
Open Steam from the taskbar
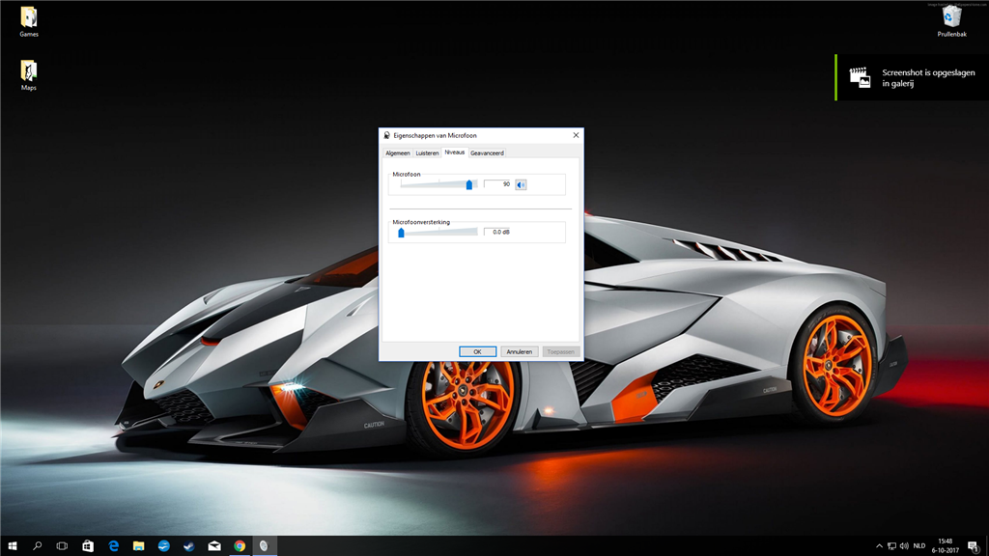pos(188,545)
